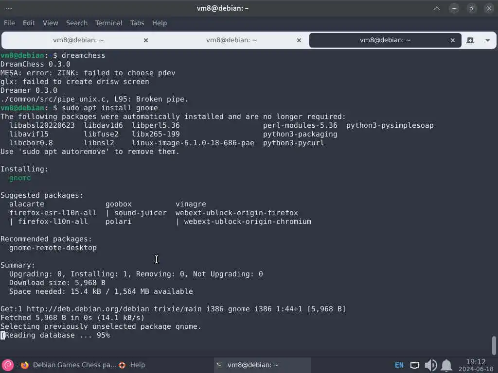Click 'python3-pysimplesoap' package text
Screen dimensions: 498x373
(x=390, y=125)
